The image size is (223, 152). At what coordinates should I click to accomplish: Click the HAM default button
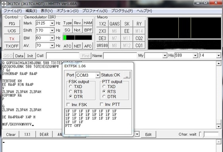(x=88, y=23)
